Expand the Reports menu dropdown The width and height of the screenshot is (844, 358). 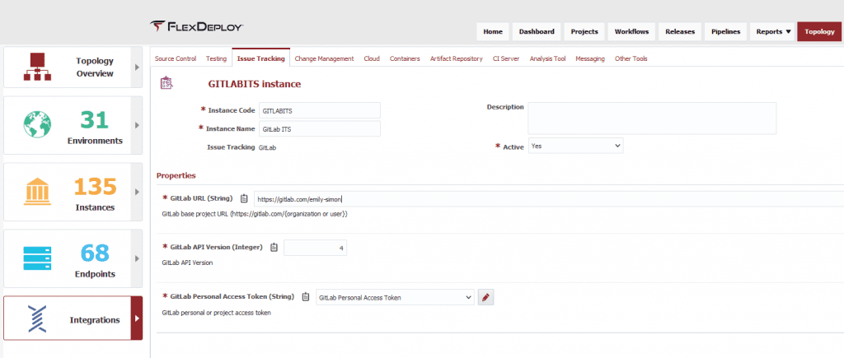pos(773,32)
